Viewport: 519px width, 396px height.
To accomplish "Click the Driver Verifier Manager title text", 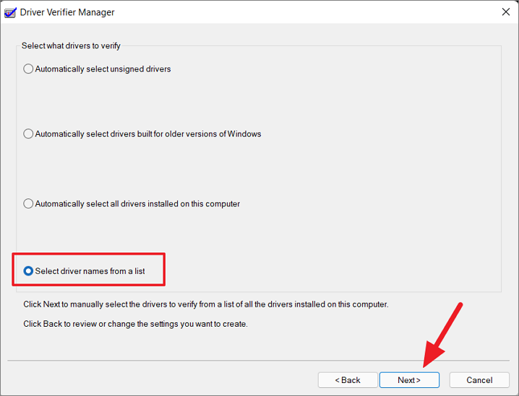I will click(67, 12).
